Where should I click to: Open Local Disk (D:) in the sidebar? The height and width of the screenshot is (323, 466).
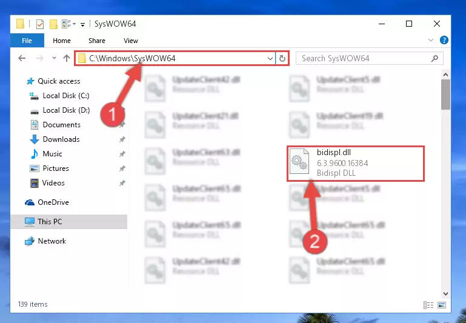pos(66,110)
